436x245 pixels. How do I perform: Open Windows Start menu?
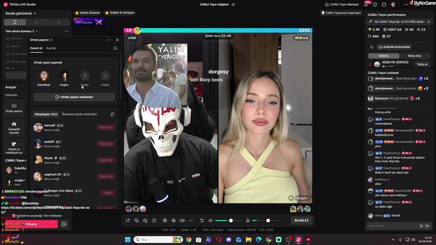[x=128, y=240]
